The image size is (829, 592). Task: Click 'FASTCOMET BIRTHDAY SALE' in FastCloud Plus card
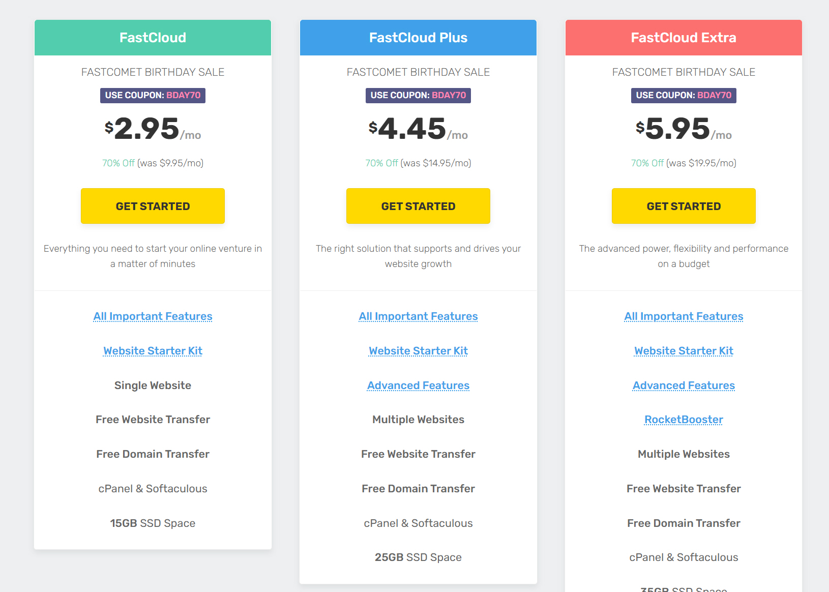coord(418,72)
